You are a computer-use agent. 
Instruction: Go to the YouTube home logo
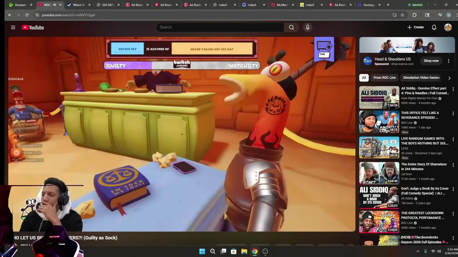click(33, 27)
